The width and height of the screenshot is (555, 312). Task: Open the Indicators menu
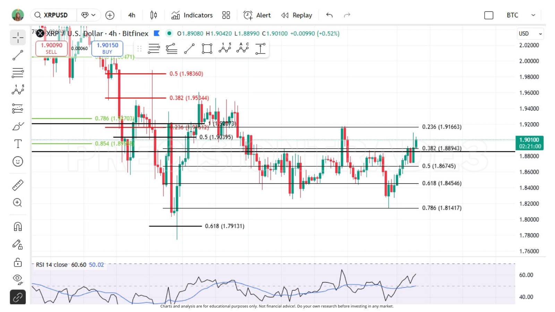tap(192, 15)
